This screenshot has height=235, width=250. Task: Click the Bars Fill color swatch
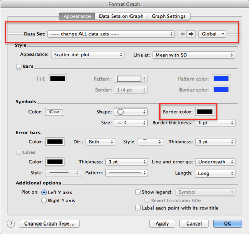tap(57, 79)
